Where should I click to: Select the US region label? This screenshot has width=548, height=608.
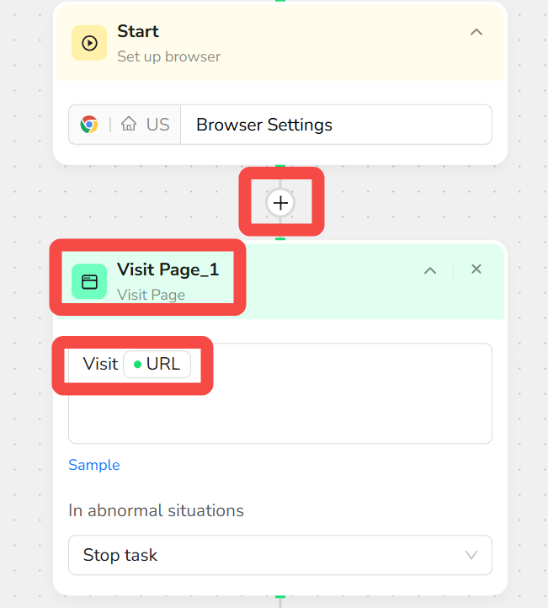(157, 125)
